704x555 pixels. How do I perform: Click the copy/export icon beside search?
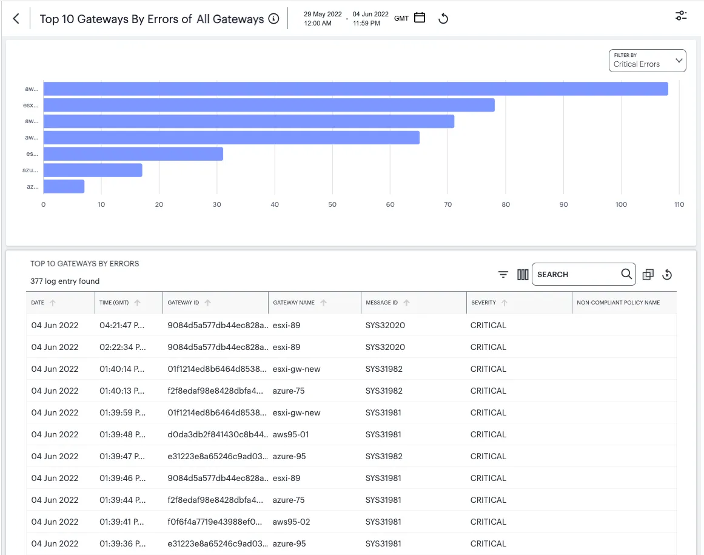(648, 274)
